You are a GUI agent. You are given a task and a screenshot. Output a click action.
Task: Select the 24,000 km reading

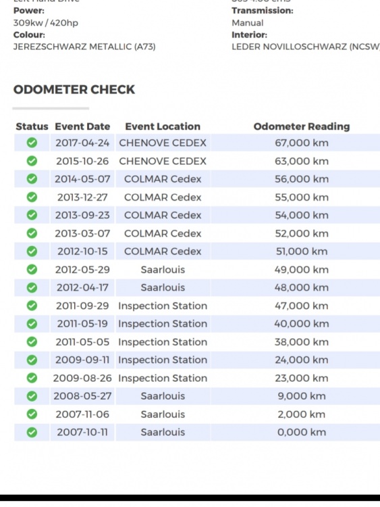click(302, 360)
